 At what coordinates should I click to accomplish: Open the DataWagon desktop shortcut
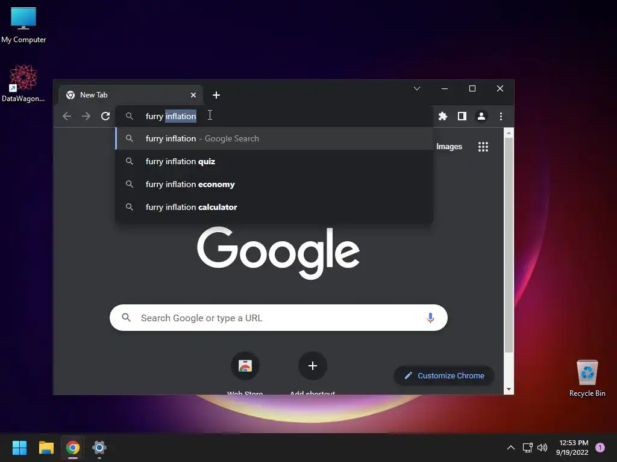click(23, 83)
